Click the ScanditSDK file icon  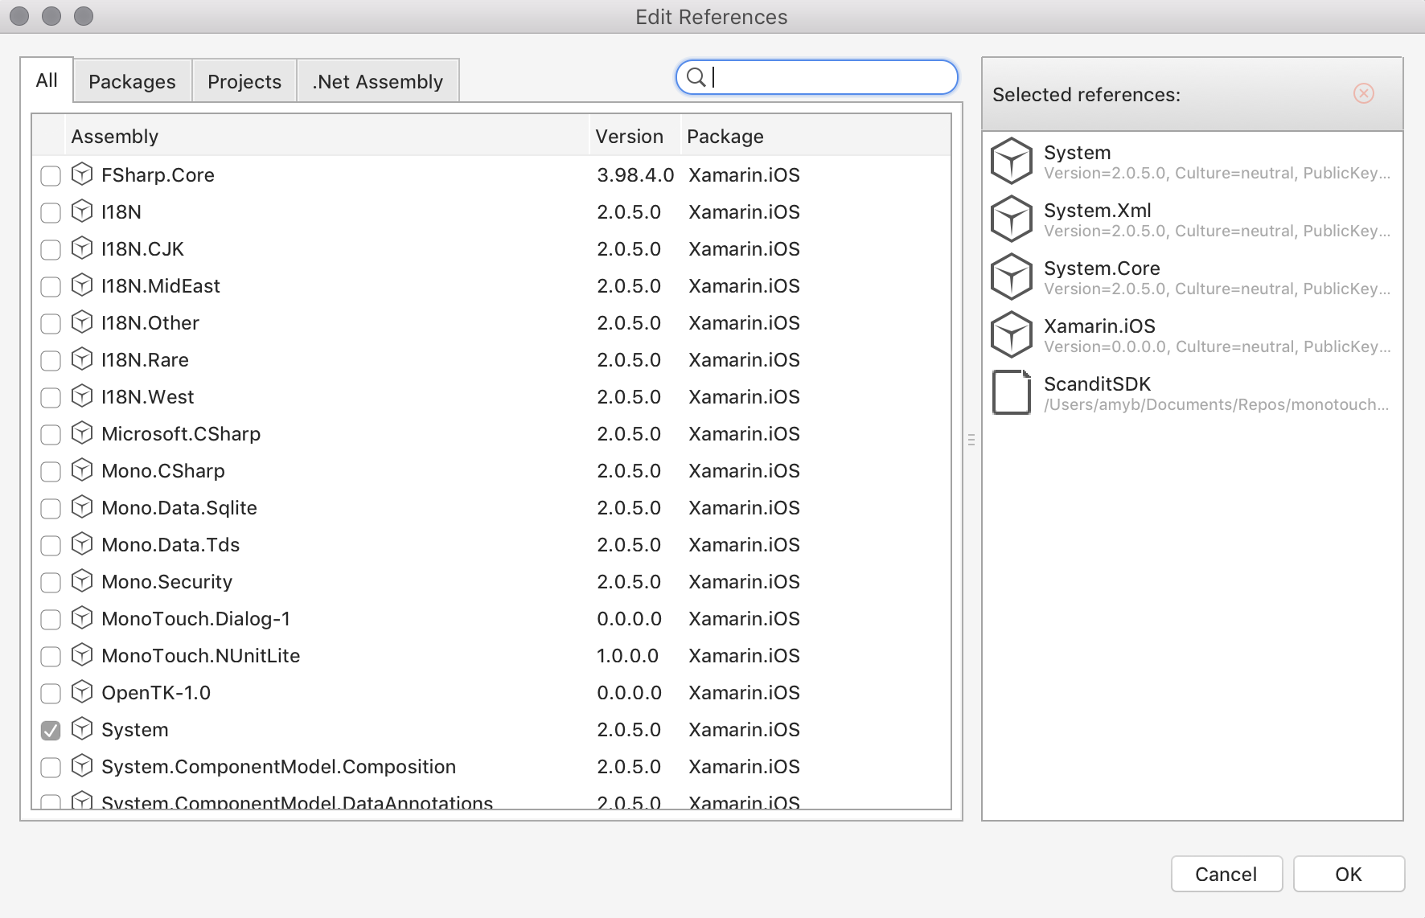pos(1012,392)
